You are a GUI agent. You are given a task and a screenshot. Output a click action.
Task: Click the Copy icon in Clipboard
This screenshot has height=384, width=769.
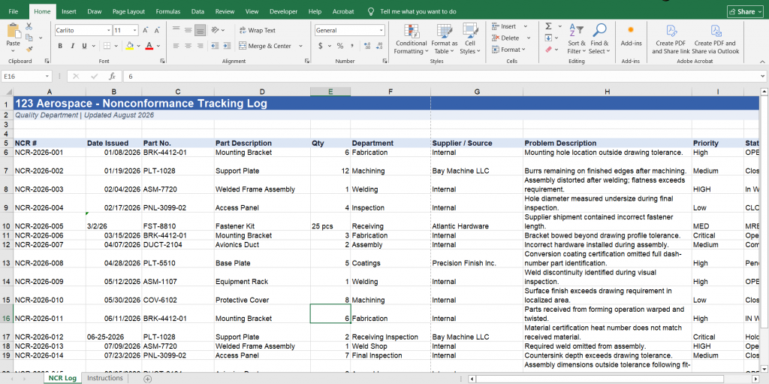pyautogui.click(x=29, y=38)
